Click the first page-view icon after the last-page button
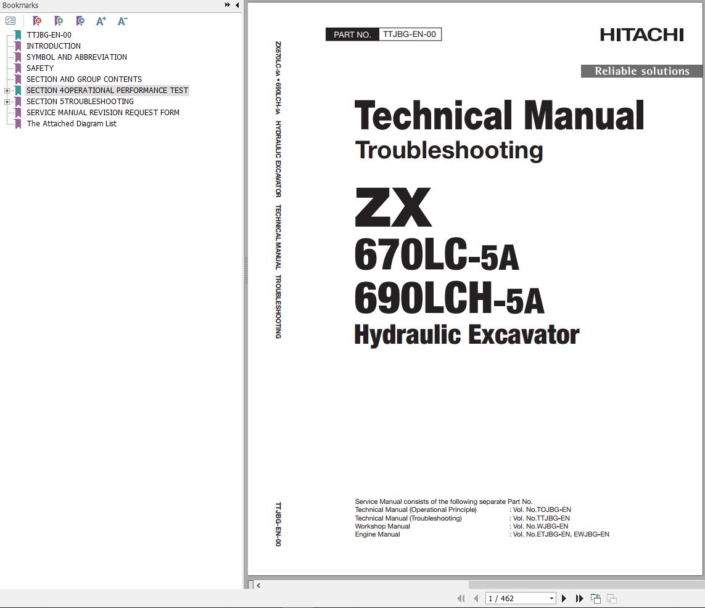The height and width of the screenshot is (608, 705). click(x=596, y=598)
